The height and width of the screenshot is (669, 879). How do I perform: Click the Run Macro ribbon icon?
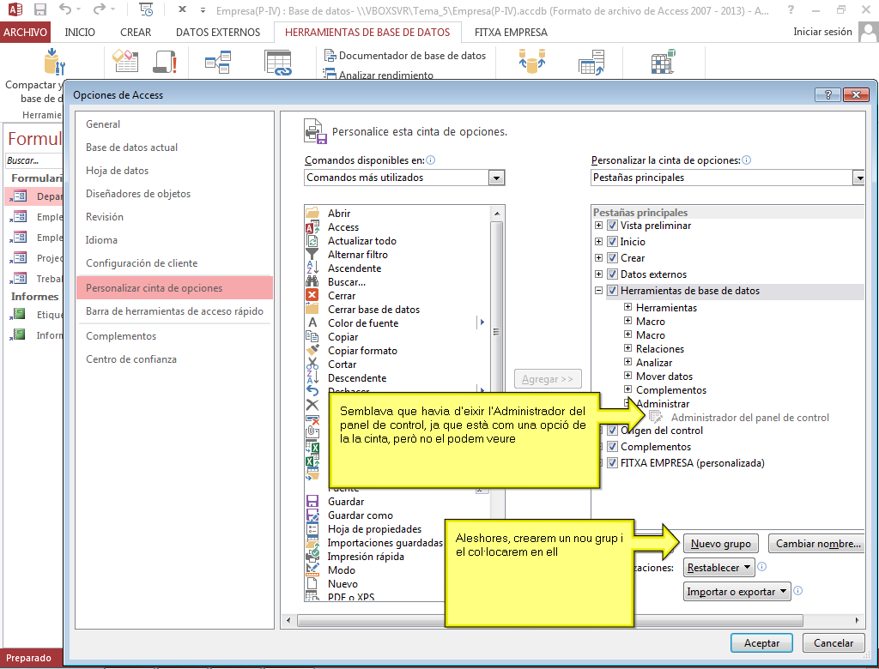click(166, 61)
